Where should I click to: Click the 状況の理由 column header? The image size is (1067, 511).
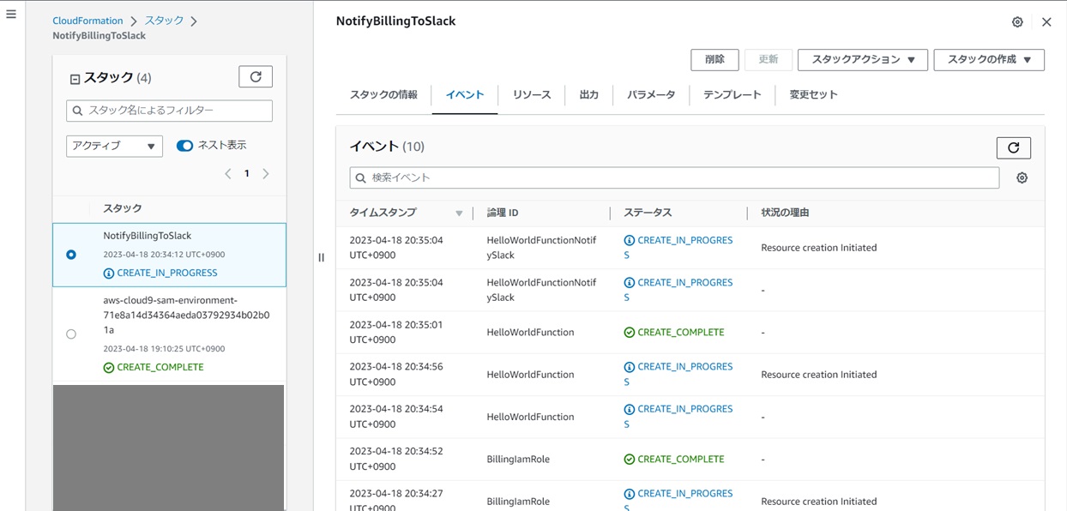[x=785, y=213]
